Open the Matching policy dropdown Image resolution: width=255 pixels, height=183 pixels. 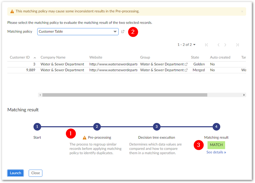115,32
